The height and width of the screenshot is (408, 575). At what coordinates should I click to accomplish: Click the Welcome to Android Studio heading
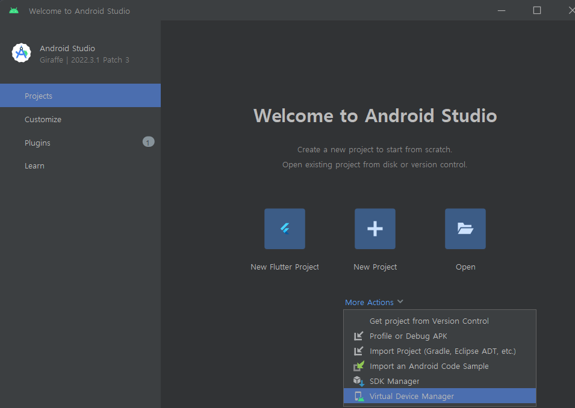(x=375, y=116)
